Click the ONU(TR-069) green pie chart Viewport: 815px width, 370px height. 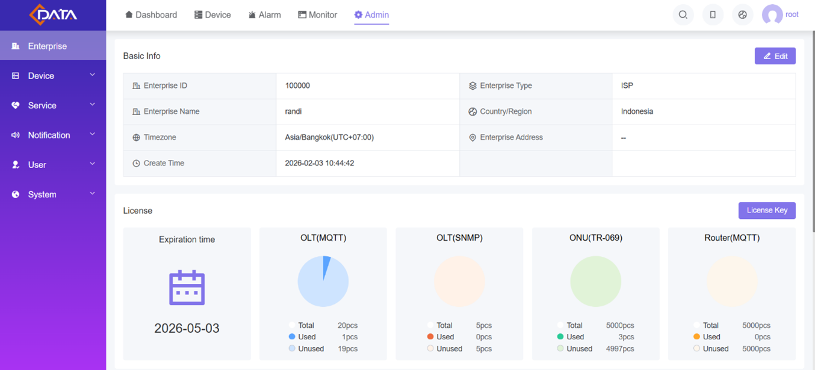pyautogui.click(x=595, y=282)
